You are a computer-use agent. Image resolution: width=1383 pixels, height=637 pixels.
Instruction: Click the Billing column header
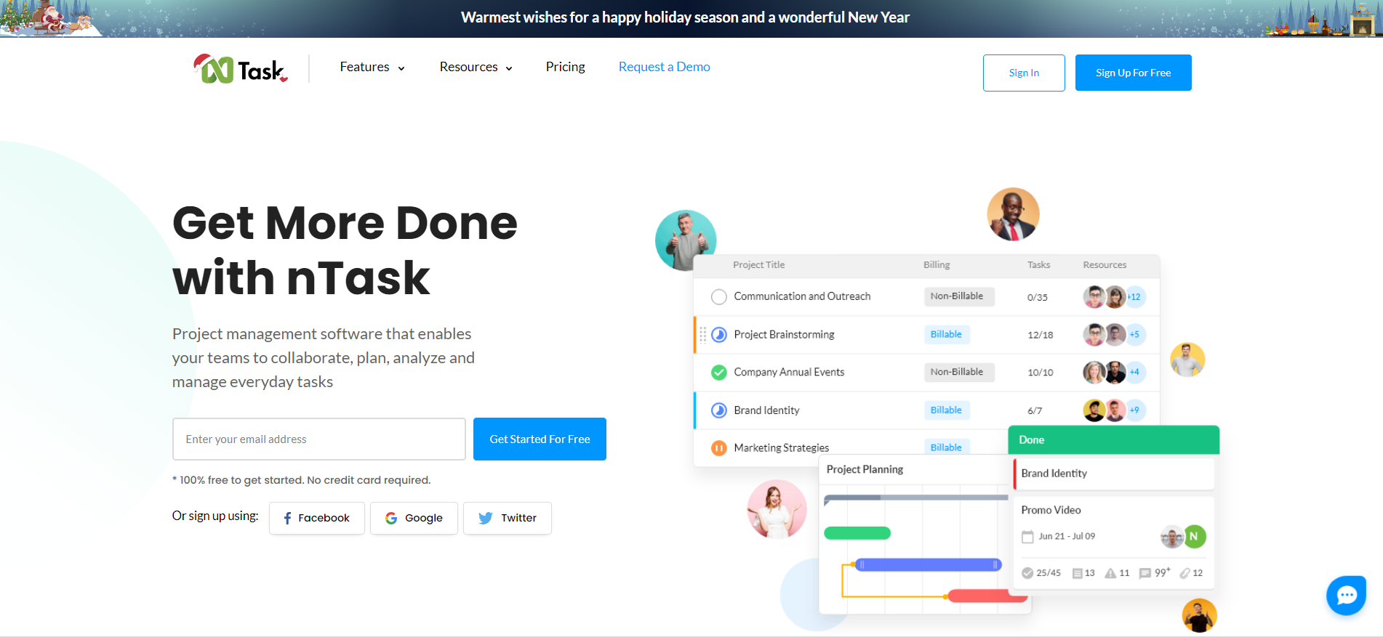937,265
